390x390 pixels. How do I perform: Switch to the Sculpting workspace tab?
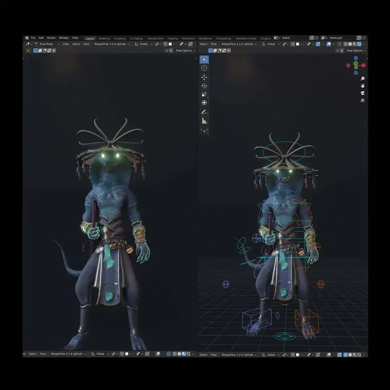point(120,38)
